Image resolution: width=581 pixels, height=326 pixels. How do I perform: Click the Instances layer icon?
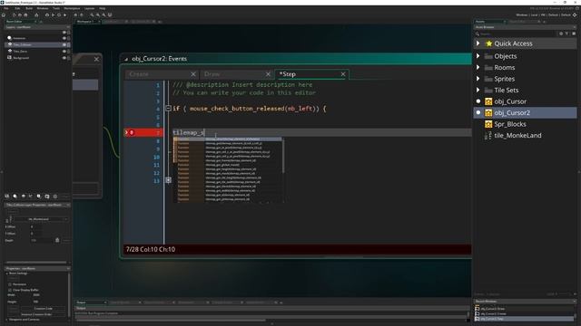[x=10, y=38]
